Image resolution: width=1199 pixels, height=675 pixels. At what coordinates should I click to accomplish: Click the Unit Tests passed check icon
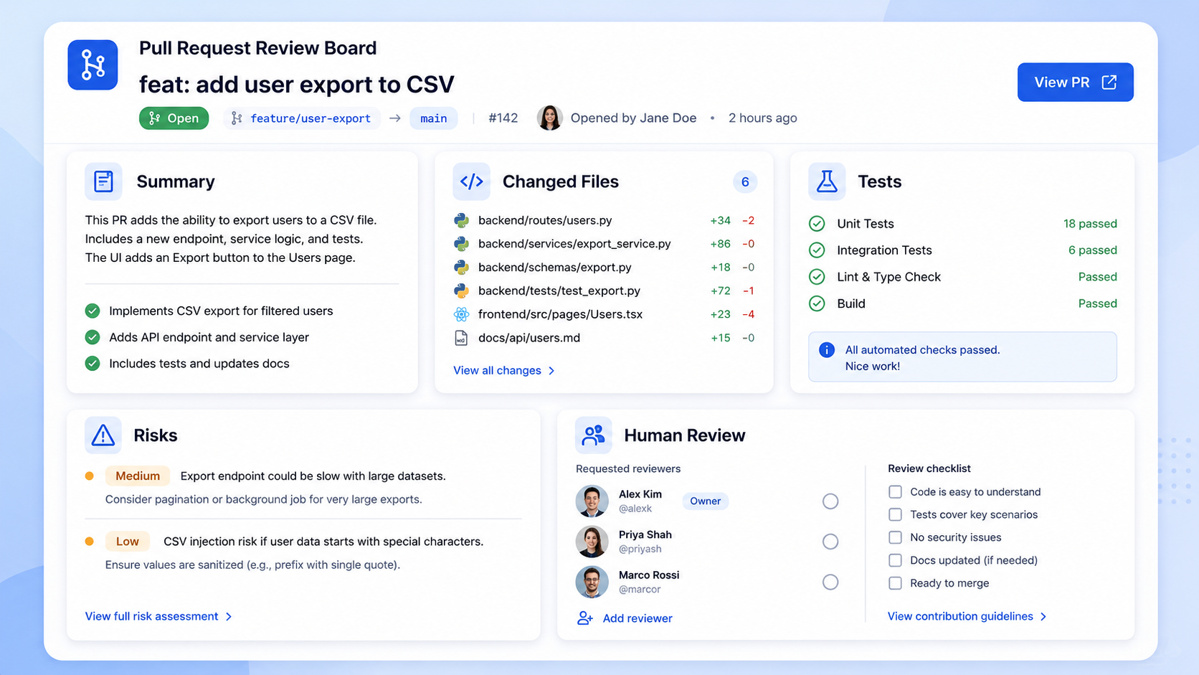click(817, 224)
